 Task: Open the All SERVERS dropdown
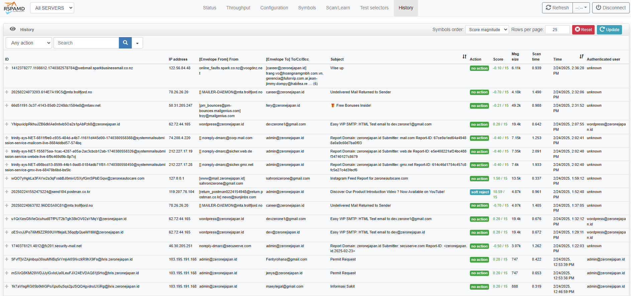pos(52,8)
